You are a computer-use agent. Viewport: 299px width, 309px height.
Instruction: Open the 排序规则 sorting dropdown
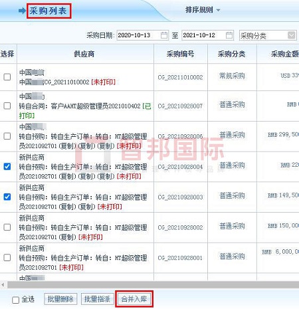click(203, 10)
